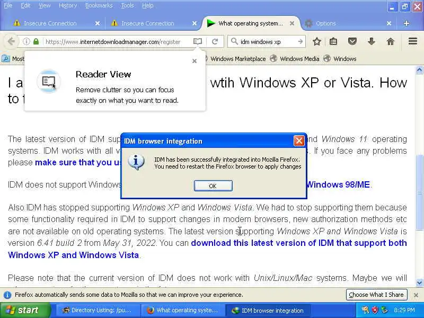Click OK in IDM browser integration dialog
424x318 pixels.
pyautogui.click(x=213, y=186)
